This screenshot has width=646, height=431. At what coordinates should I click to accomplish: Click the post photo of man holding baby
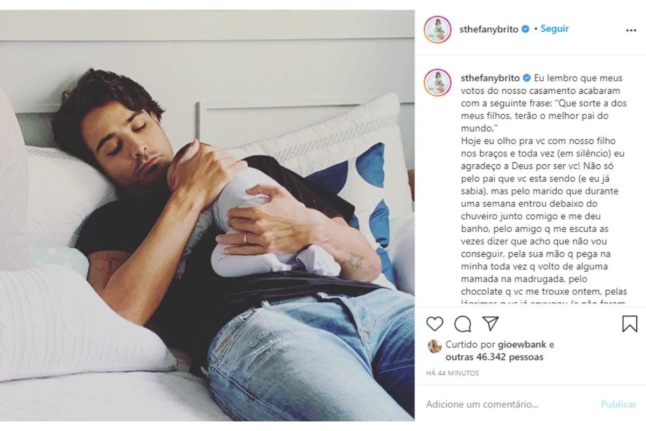click(x=207, y=215)
